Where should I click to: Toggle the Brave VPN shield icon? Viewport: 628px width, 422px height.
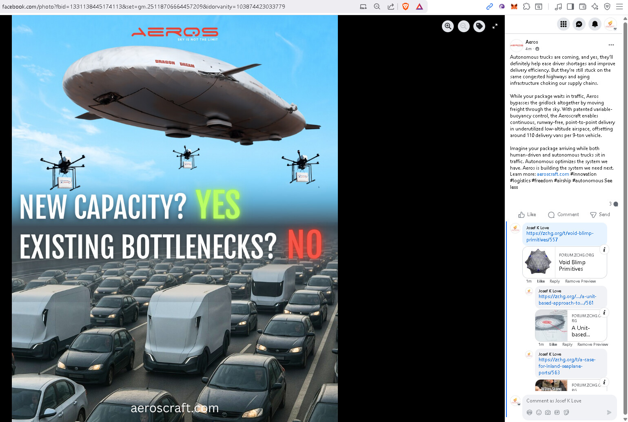(x=607, y=7)
